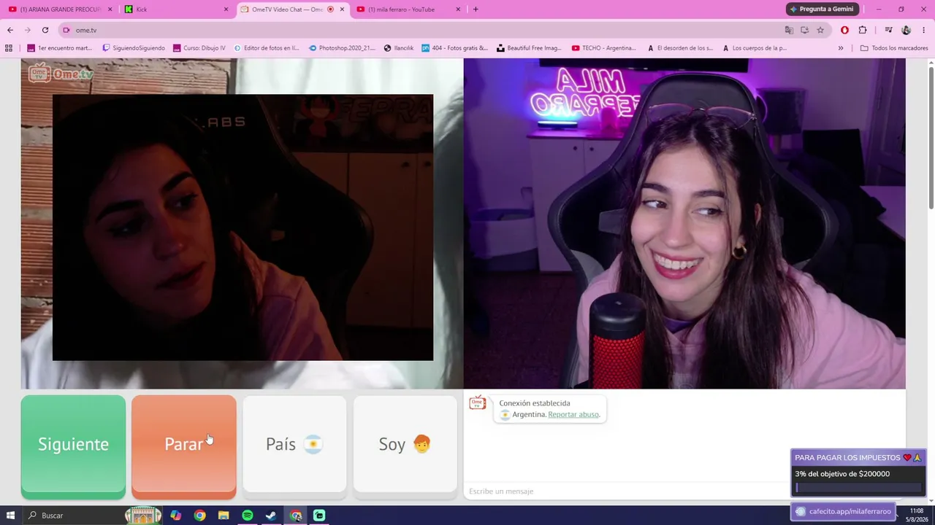935x525 pixels.
Task: Open the Curso: Dibujo IV bookmark
Action: (199, 48)
